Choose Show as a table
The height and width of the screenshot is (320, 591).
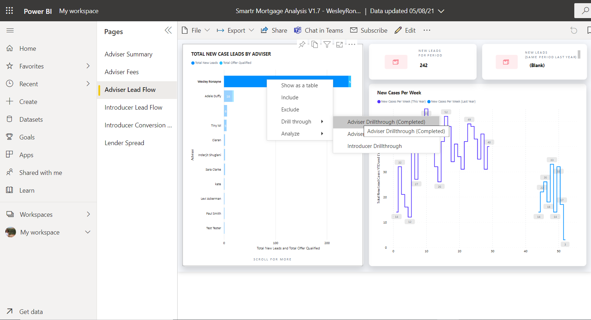pyautogui.click(x=300, y=85)
